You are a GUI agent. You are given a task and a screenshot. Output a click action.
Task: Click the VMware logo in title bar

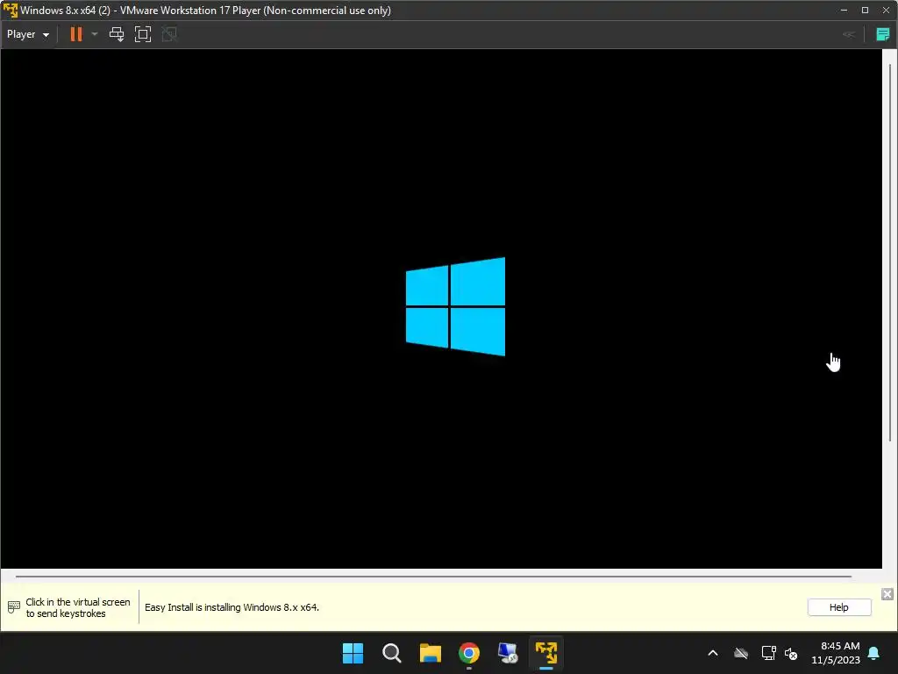point(11,11)
